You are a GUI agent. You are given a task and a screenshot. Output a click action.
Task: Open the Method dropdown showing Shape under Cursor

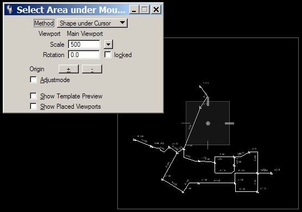pyautogui.click(x=92, y=23)
